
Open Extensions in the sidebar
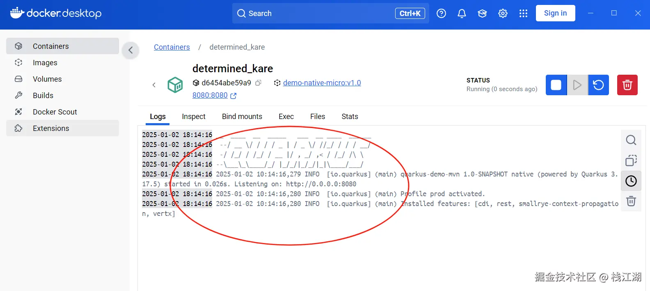coord(62,128)
